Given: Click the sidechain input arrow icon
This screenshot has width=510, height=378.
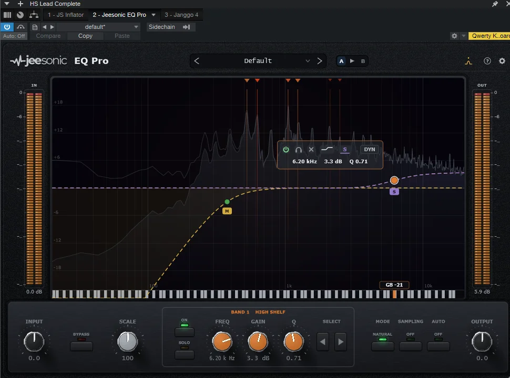Looking at the screenshot, I should [x=186, y=27].
